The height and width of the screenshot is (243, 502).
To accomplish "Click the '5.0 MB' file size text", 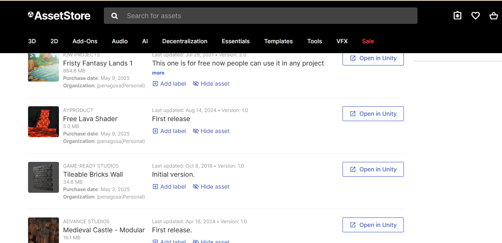I will [x=71, y=126].
